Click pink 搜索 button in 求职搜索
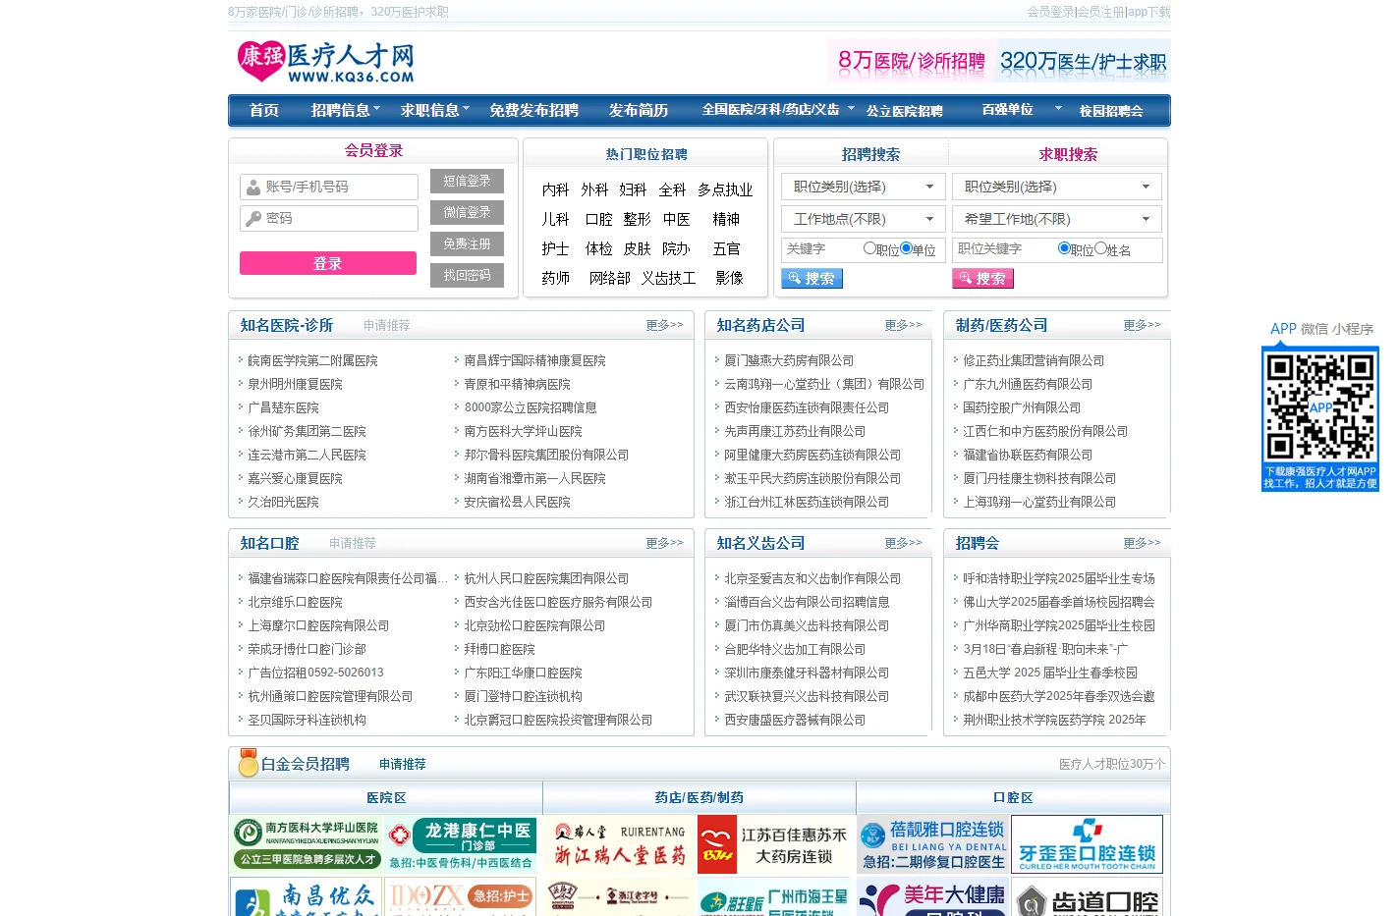Screen dimensions: 1399x916 (x=982, y=279)
